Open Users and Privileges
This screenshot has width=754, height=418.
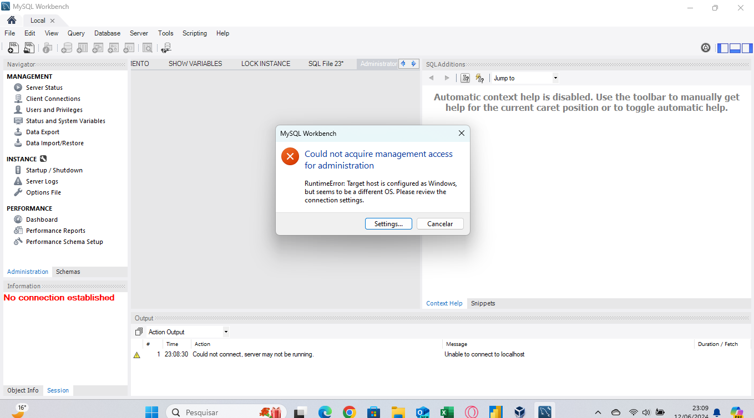[x=54, y=110]
